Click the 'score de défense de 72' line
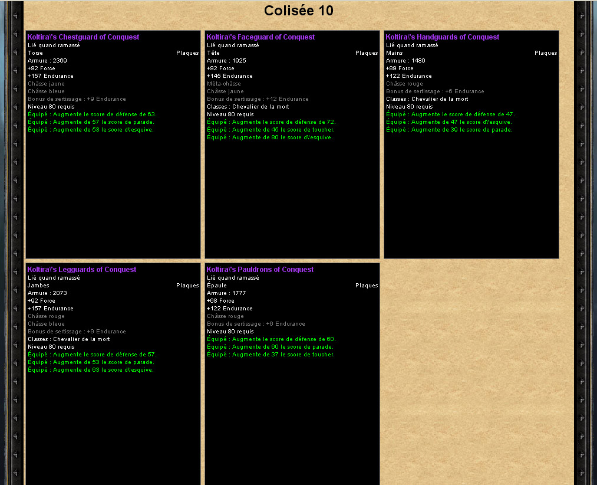 271,122
